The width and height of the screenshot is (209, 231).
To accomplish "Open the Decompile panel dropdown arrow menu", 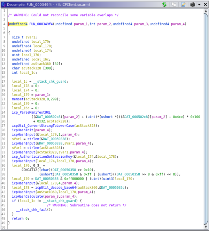I will point(199,5).
